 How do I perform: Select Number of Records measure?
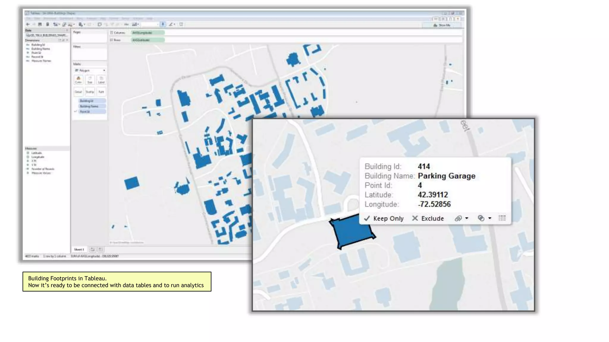43,169
